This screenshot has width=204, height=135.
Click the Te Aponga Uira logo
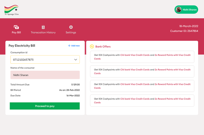click(11, 10)
